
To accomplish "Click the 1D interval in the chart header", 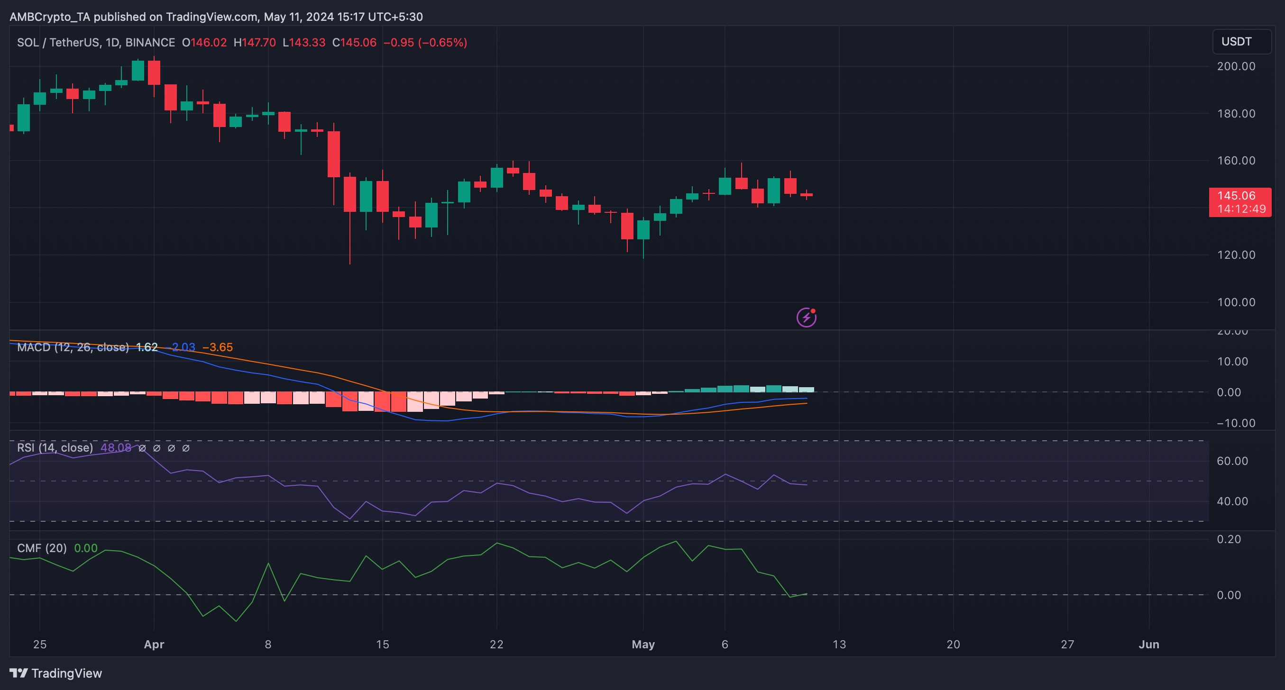I will 112,42.
